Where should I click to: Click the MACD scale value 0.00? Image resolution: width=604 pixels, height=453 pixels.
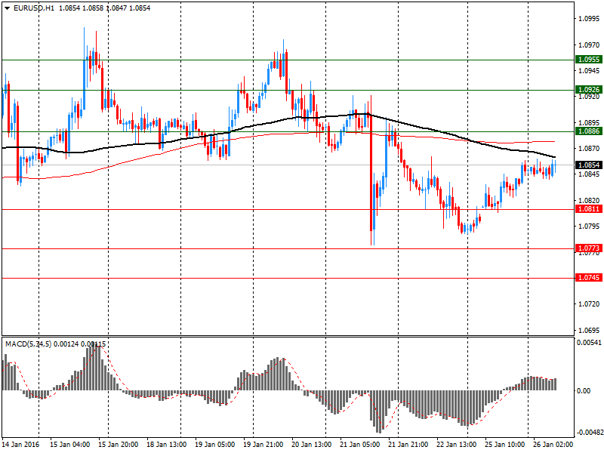click(x=584, y=390)
